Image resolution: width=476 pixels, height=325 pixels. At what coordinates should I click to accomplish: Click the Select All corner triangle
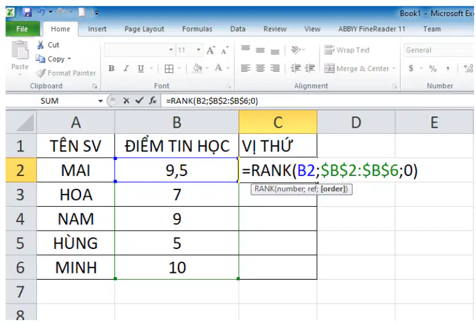click(21, 122)
